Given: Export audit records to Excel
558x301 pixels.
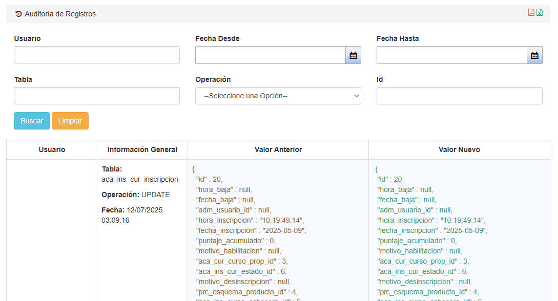Looking at the screenshot, I should click(x=540, y=13).
